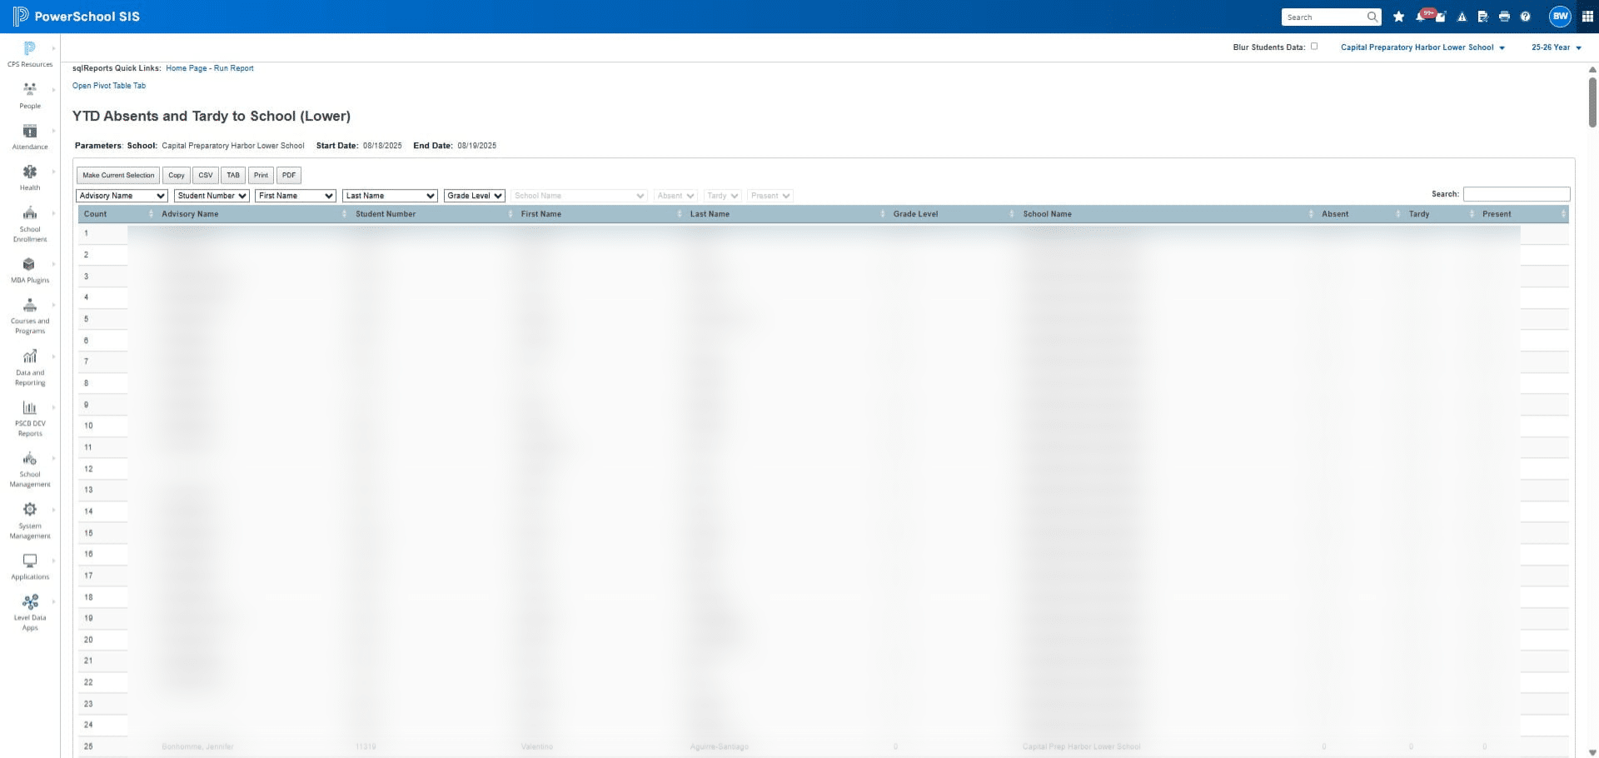
Task: Click the Print button above table
Action: coord(261,176)
